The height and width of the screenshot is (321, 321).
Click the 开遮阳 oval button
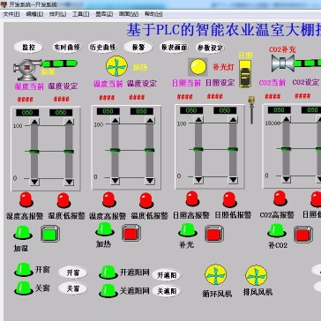[167, 275]
